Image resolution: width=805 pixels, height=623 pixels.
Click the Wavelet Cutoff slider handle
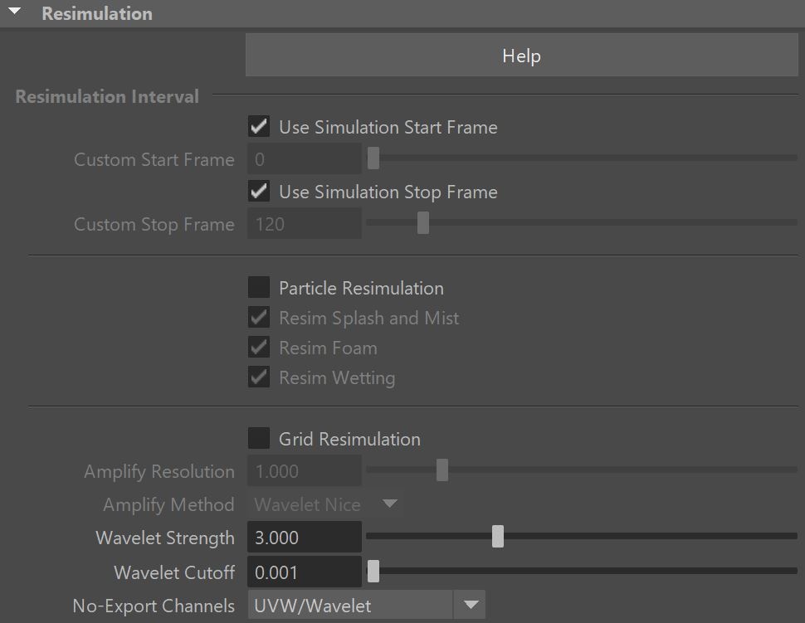pyautogui.click(x=373, y=572)
